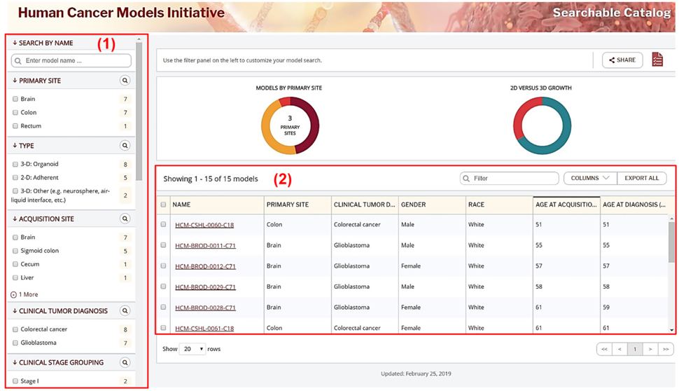Tick the Glioblastoma diagnosis checkbox
Viewport: 679px width, 391px height.
coord(15,343)
